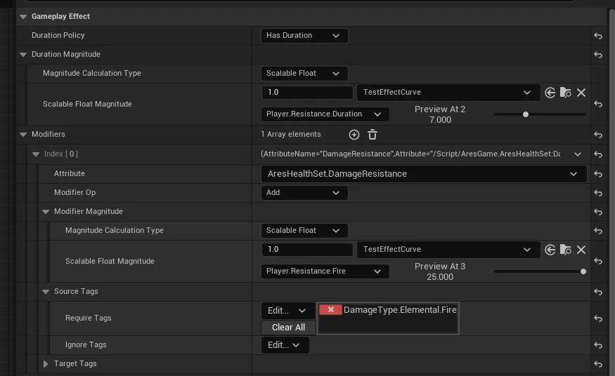Image resolution: width=615 pixels, height=376 pixels.
Task: Select the DamageType.Elemental.Fire tag text
Action: (400, 310)
